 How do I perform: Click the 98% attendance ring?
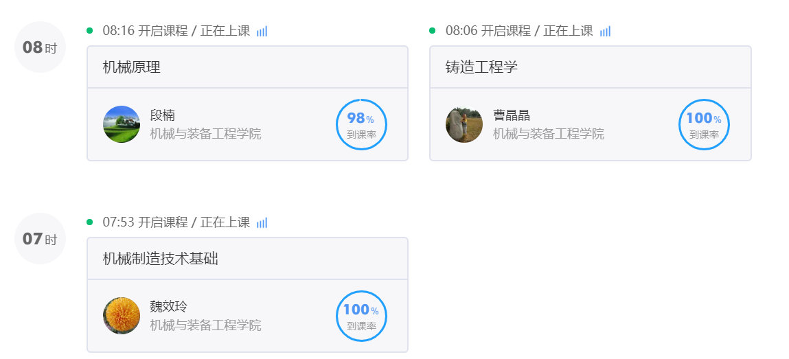coord(361,124)
